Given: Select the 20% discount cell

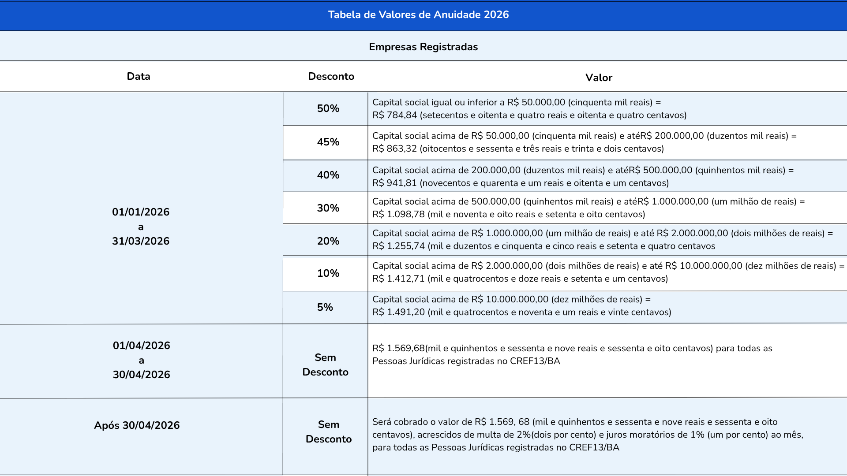Looking at the screenshot, I should (x=328, y=241).
